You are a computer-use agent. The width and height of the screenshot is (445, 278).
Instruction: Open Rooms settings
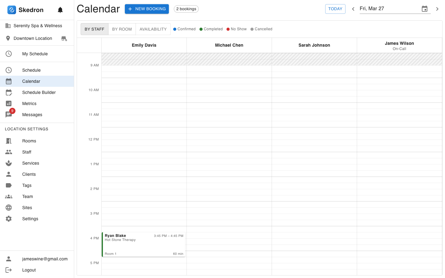click(37, 141)
